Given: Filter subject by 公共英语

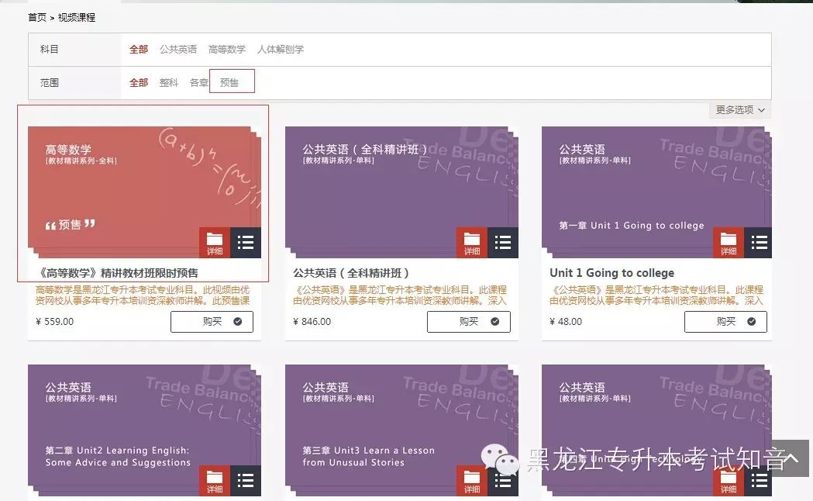Looking at the screenshot, I should click(177, 50).
